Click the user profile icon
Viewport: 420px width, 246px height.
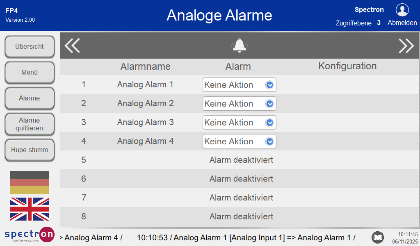[402, 10]
